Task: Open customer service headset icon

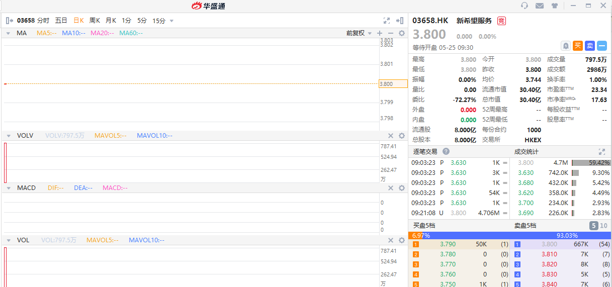Action: pyautogui.click(x=524, y=6)
